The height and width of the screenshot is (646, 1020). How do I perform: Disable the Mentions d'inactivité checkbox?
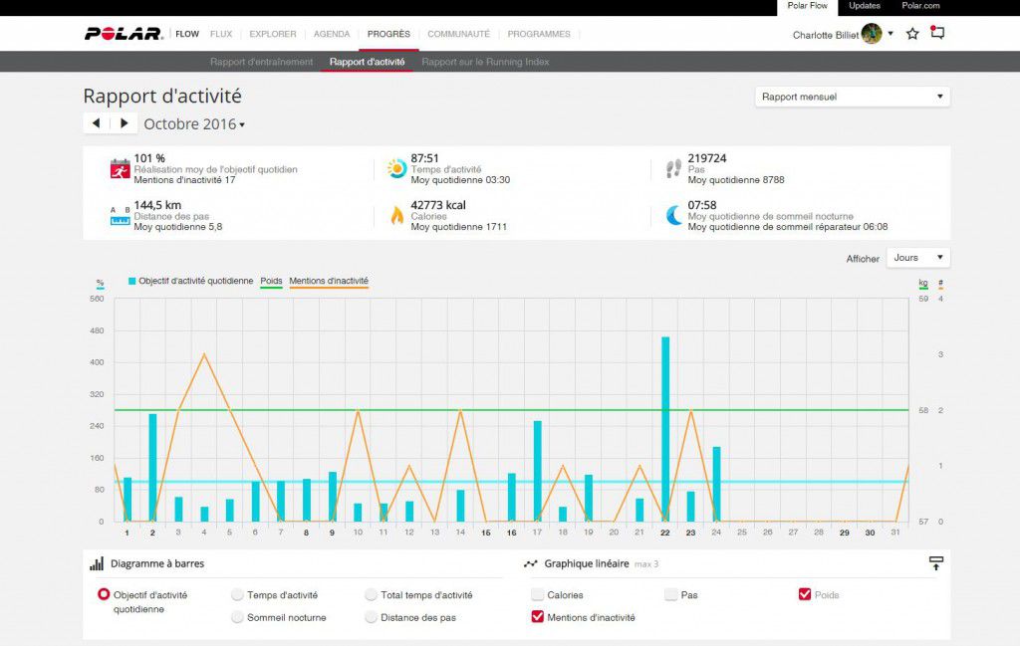click(536, 617)
